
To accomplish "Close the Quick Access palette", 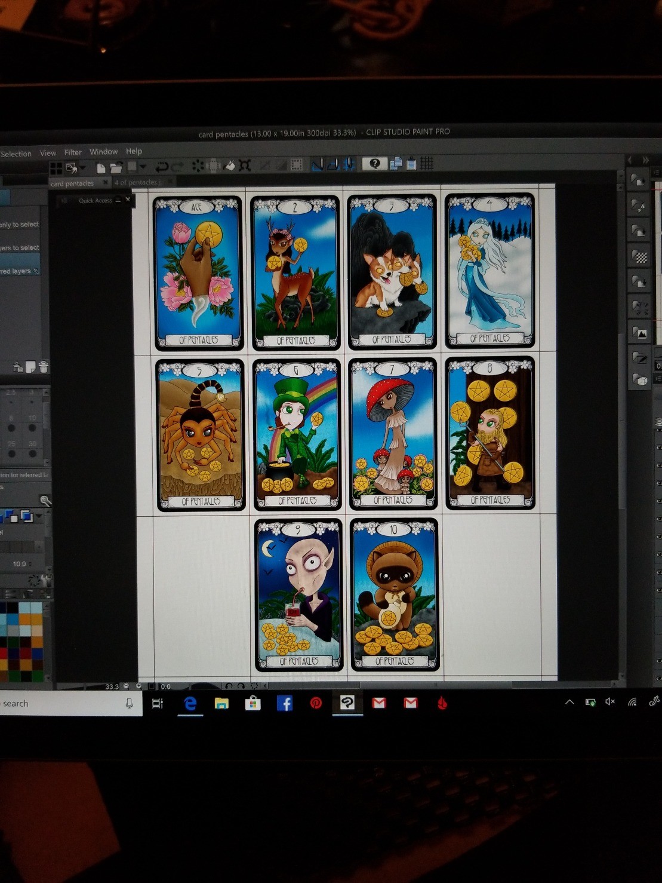I will [x=128, y=200].
